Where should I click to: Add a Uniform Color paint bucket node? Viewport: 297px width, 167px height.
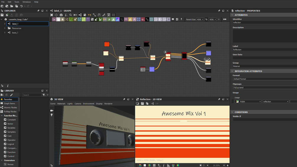tap(143, 19)
